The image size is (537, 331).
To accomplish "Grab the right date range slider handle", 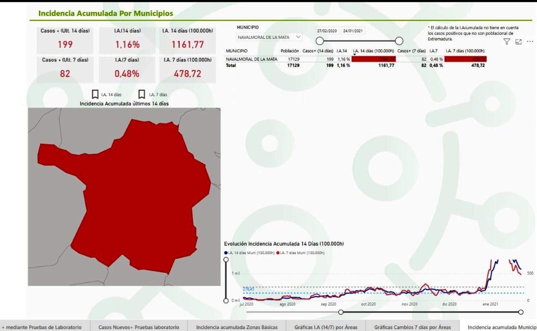I will [399, 41].
